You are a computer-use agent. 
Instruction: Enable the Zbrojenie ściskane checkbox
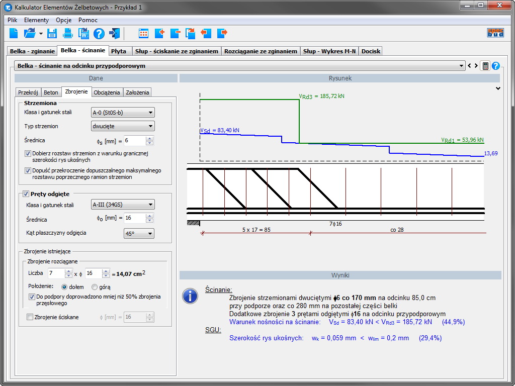click(30, 317)
